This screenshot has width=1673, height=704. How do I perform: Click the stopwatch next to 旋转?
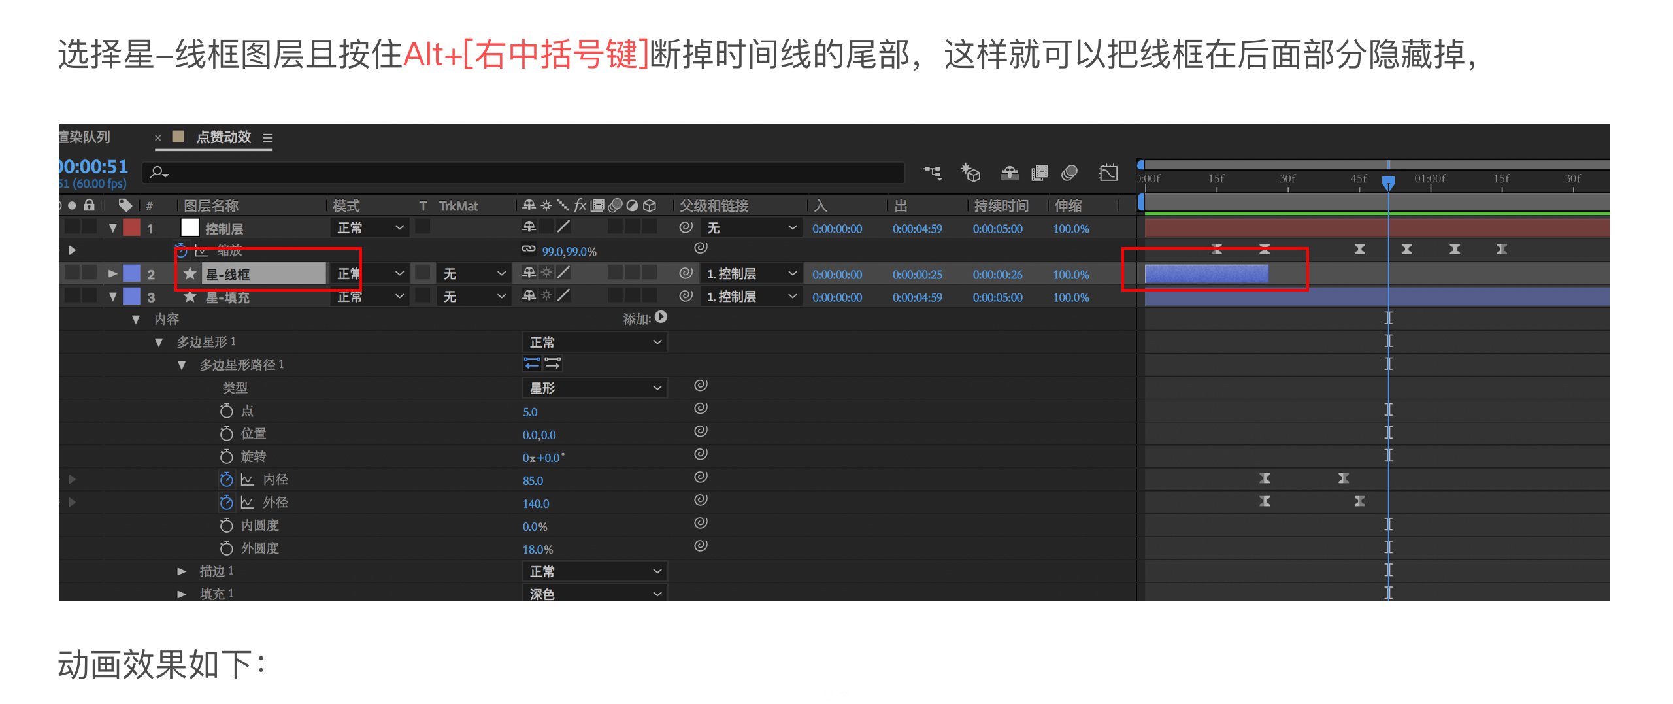[226, 456]
